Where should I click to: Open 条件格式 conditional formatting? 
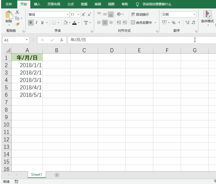(x=207, y=18)
